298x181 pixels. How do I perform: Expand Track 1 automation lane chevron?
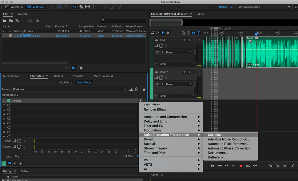point(155,64)
